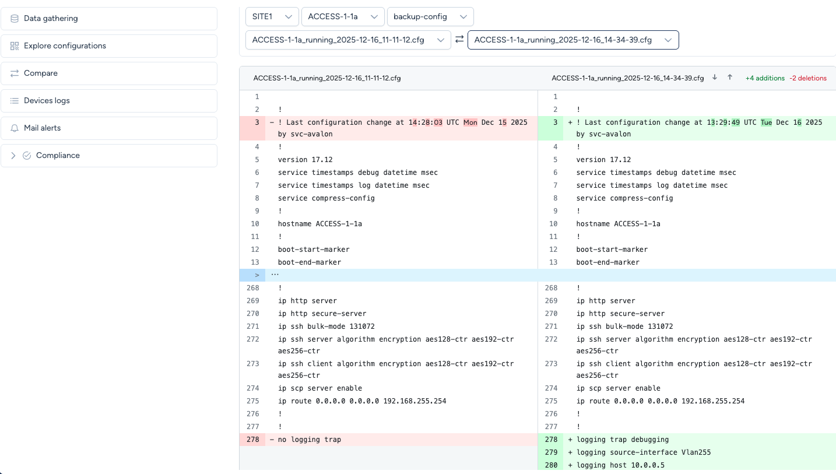Jump to previous difference with up arrow

(x=730, y=78)
